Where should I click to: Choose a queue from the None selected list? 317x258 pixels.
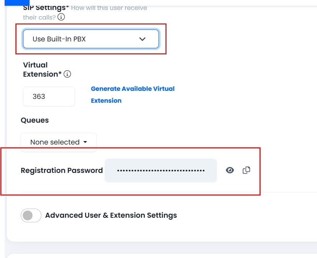coord(58,141)
